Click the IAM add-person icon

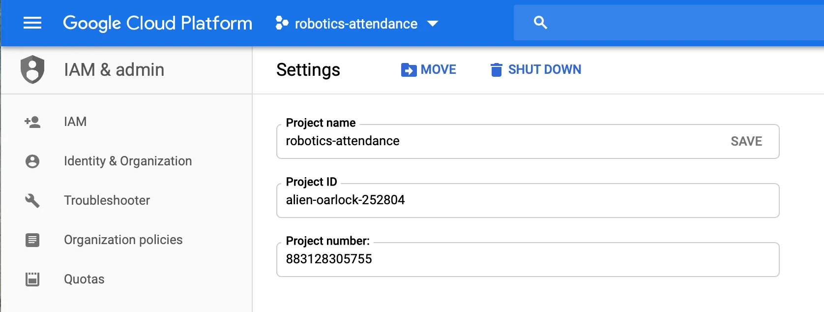coord(32,122)
